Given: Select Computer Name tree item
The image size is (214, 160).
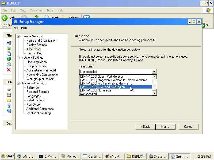Looking at the screenshot, I should click(37, 66).
